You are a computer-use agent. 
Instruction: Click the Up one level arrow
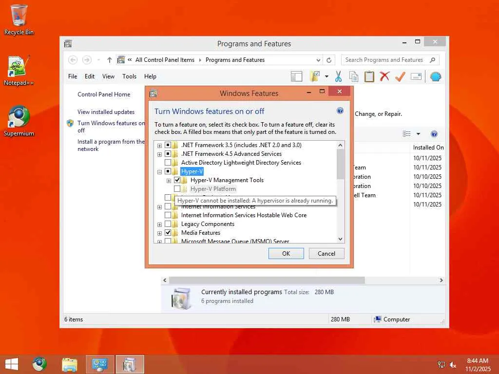pos(110,60)
